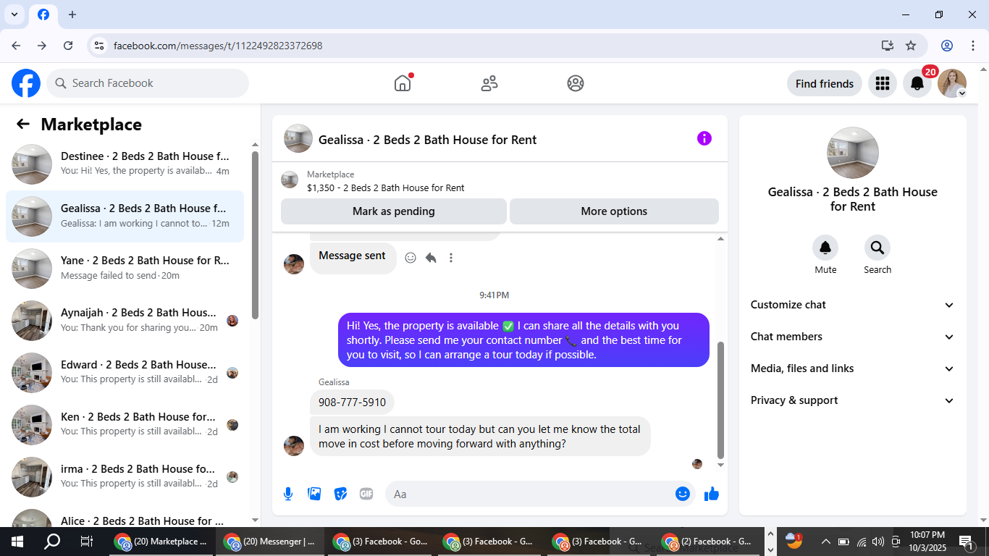Click the conversation list scrollbar
The image size is (989, 556).
pos(255,235)
